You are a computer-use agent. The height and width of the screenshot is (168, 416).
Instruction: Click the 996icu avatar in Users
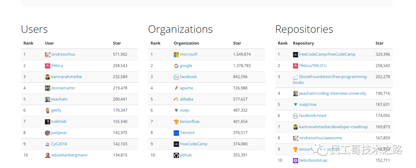tap(47, 66)
